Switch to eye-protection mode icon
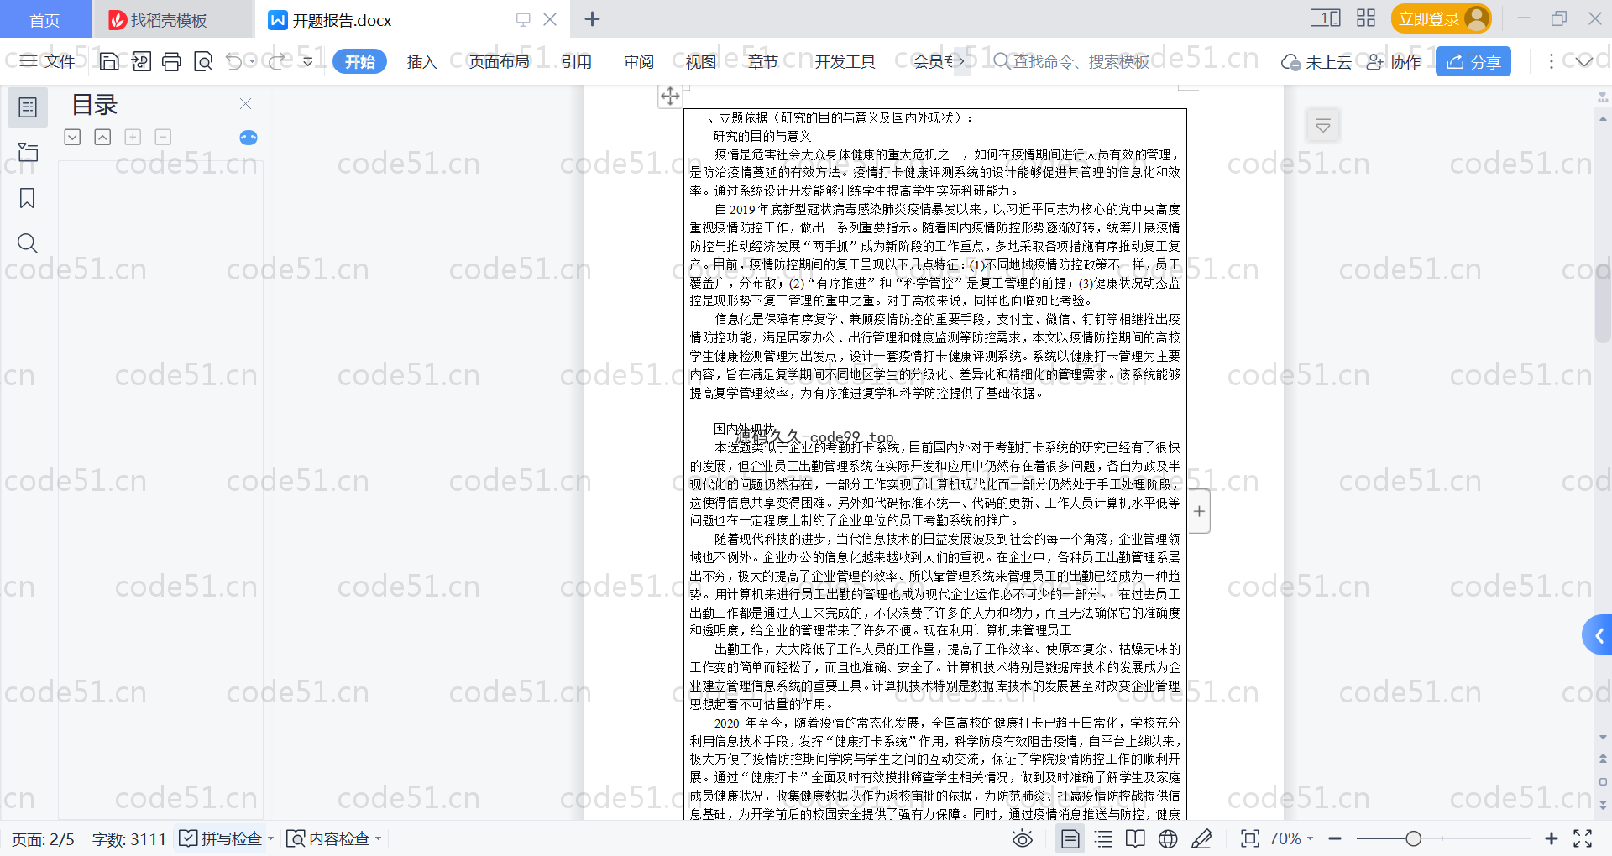Image resolution: width=1612 pixels, height=856 pixels. click(x=1023, y=838)
